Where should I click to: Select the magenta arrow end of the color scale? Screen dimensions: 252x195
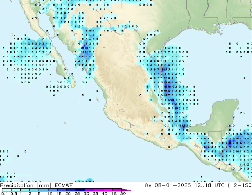tap(128, 190)
